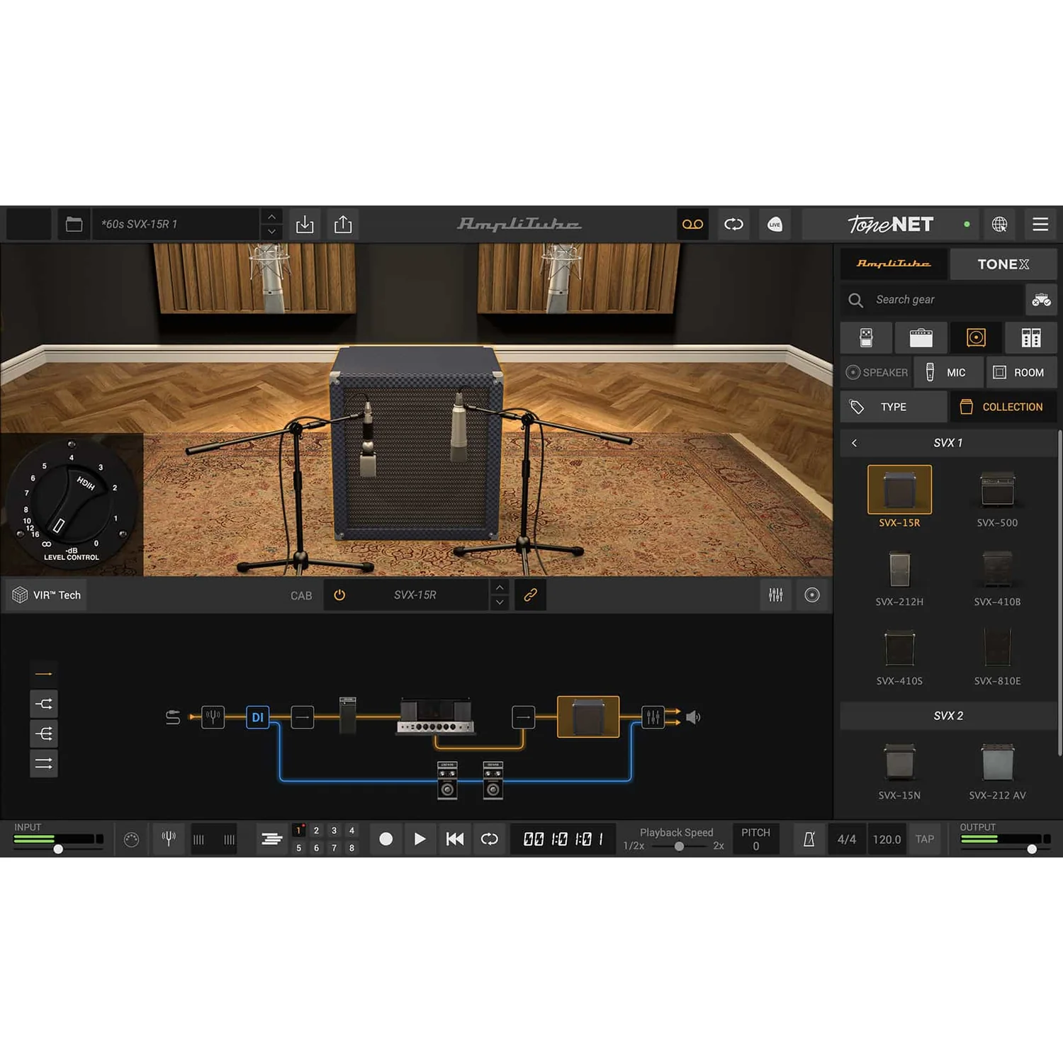The width and height of the screenshot is (1063, 1063).
Task: Click the looper icon in top bar
Action: pos(733,224)
